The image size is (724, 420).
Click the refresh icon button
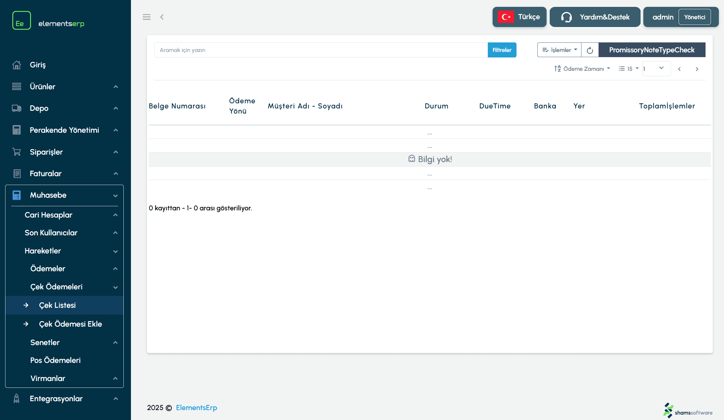pyautogui.click(x=590, y=50)
